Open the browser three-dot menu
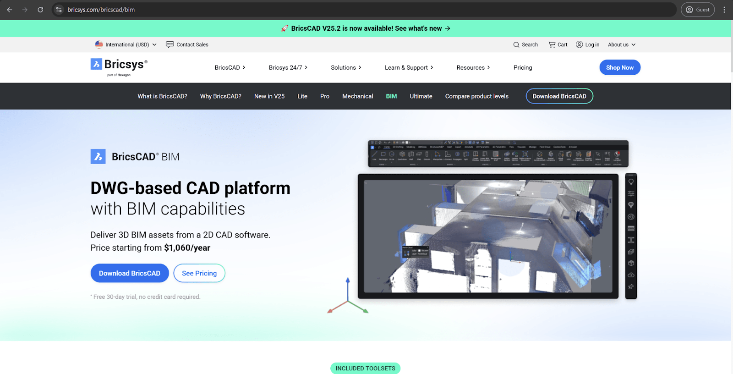This screenshot has height=374, width=733. 724,10
